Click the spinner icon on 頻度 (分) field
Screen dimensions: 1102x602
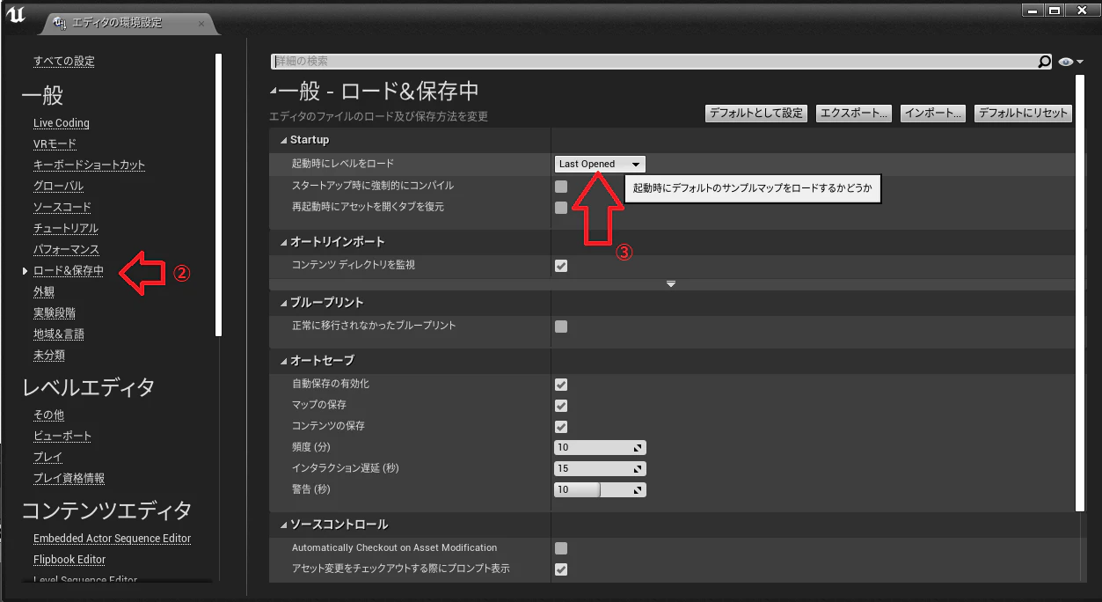click(x=639, y=447)
